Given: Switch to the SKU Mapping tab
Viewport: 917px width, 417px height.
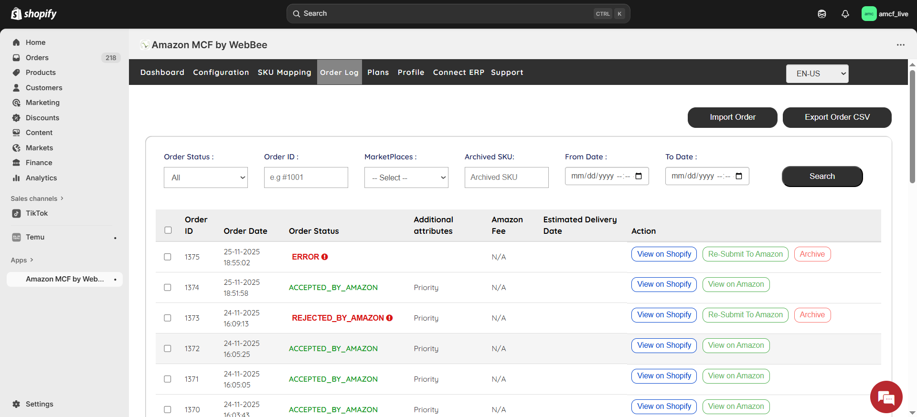Looking at the screenshot, I should tap(284, 72).
